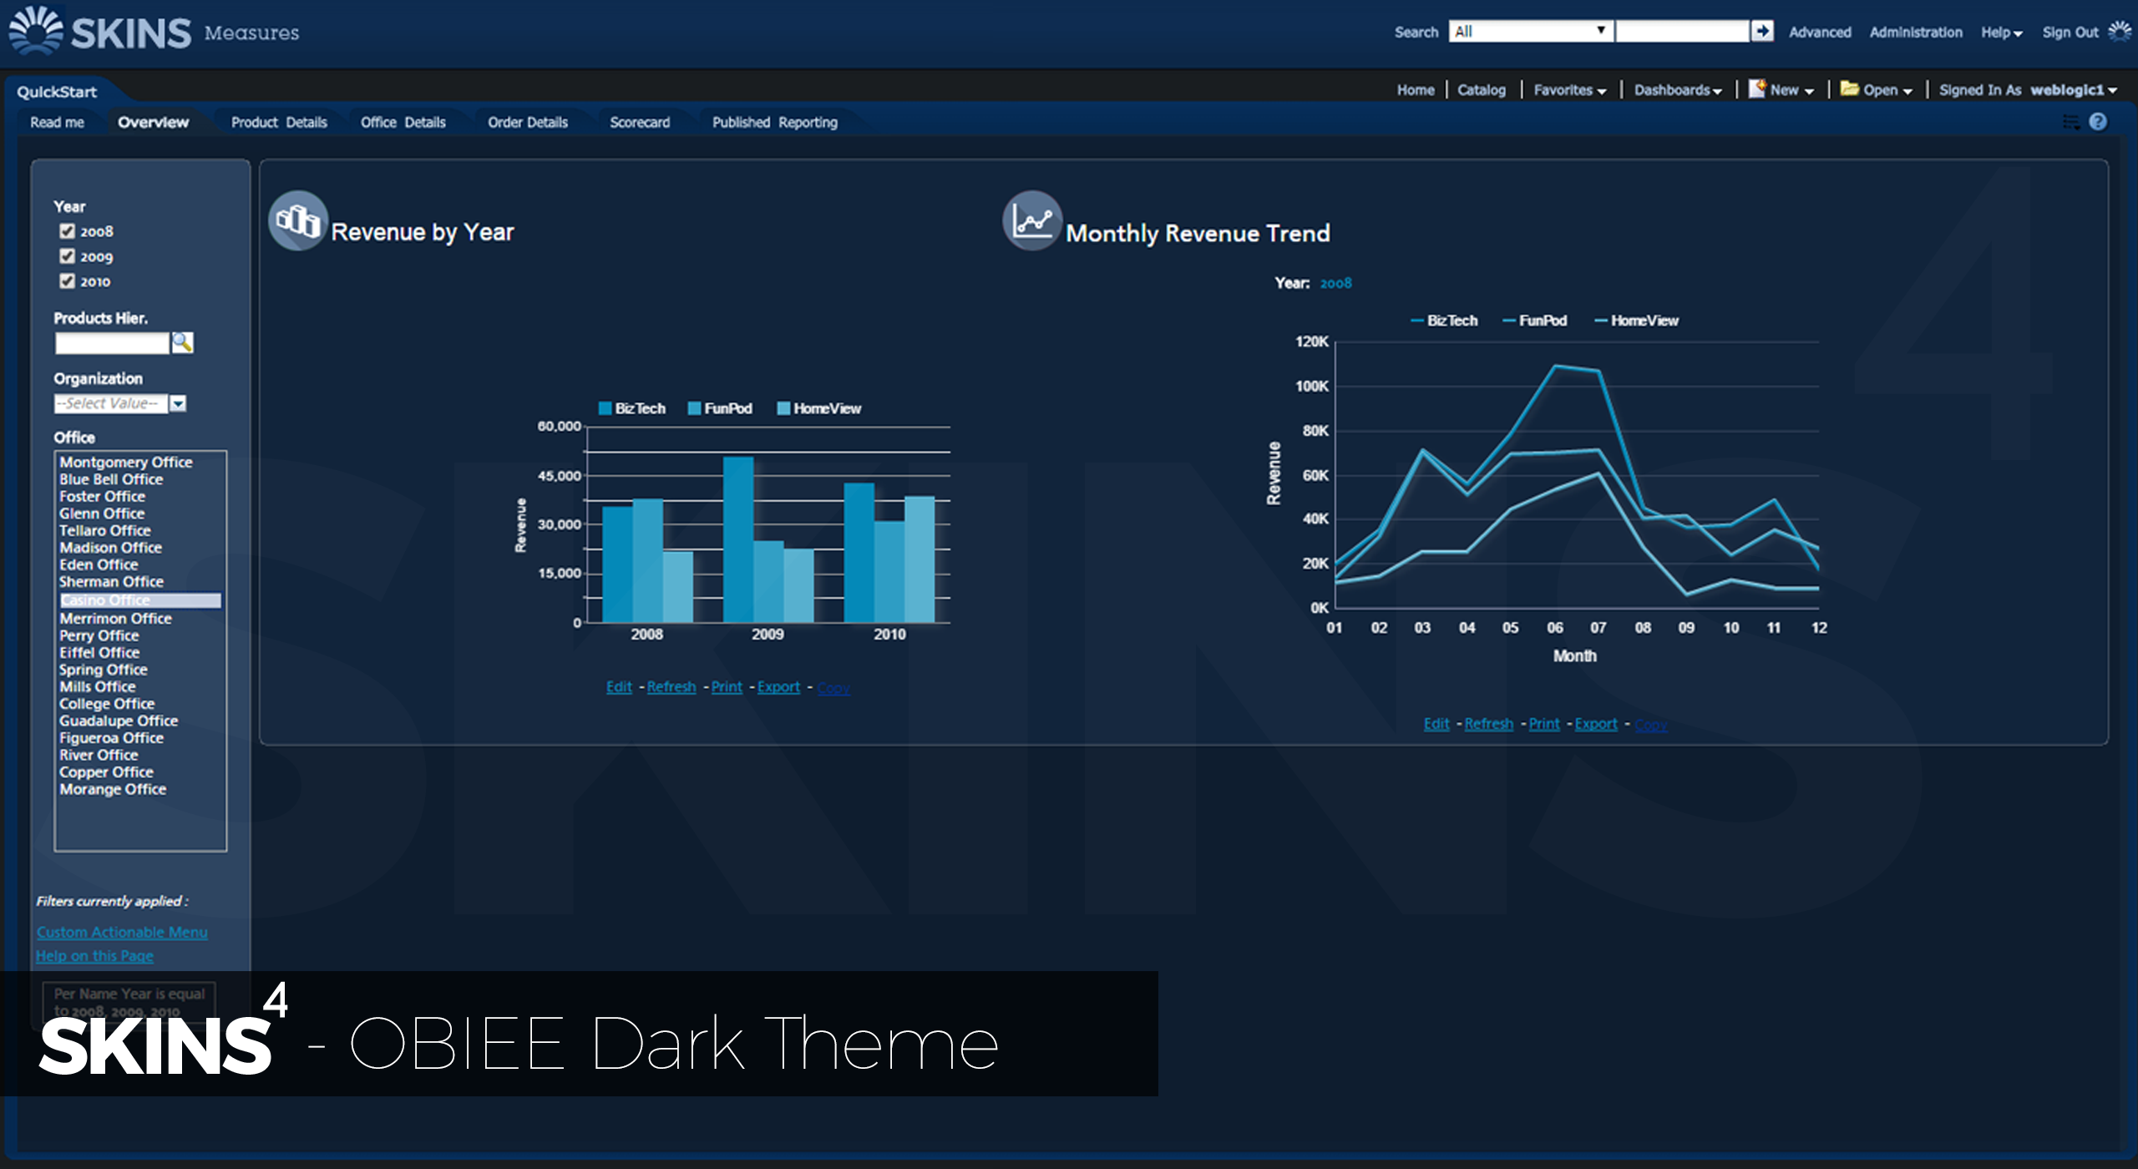Screen dimensions: 2138x1169
Task: Switch to the Read me tab
Action: [57, 123]
